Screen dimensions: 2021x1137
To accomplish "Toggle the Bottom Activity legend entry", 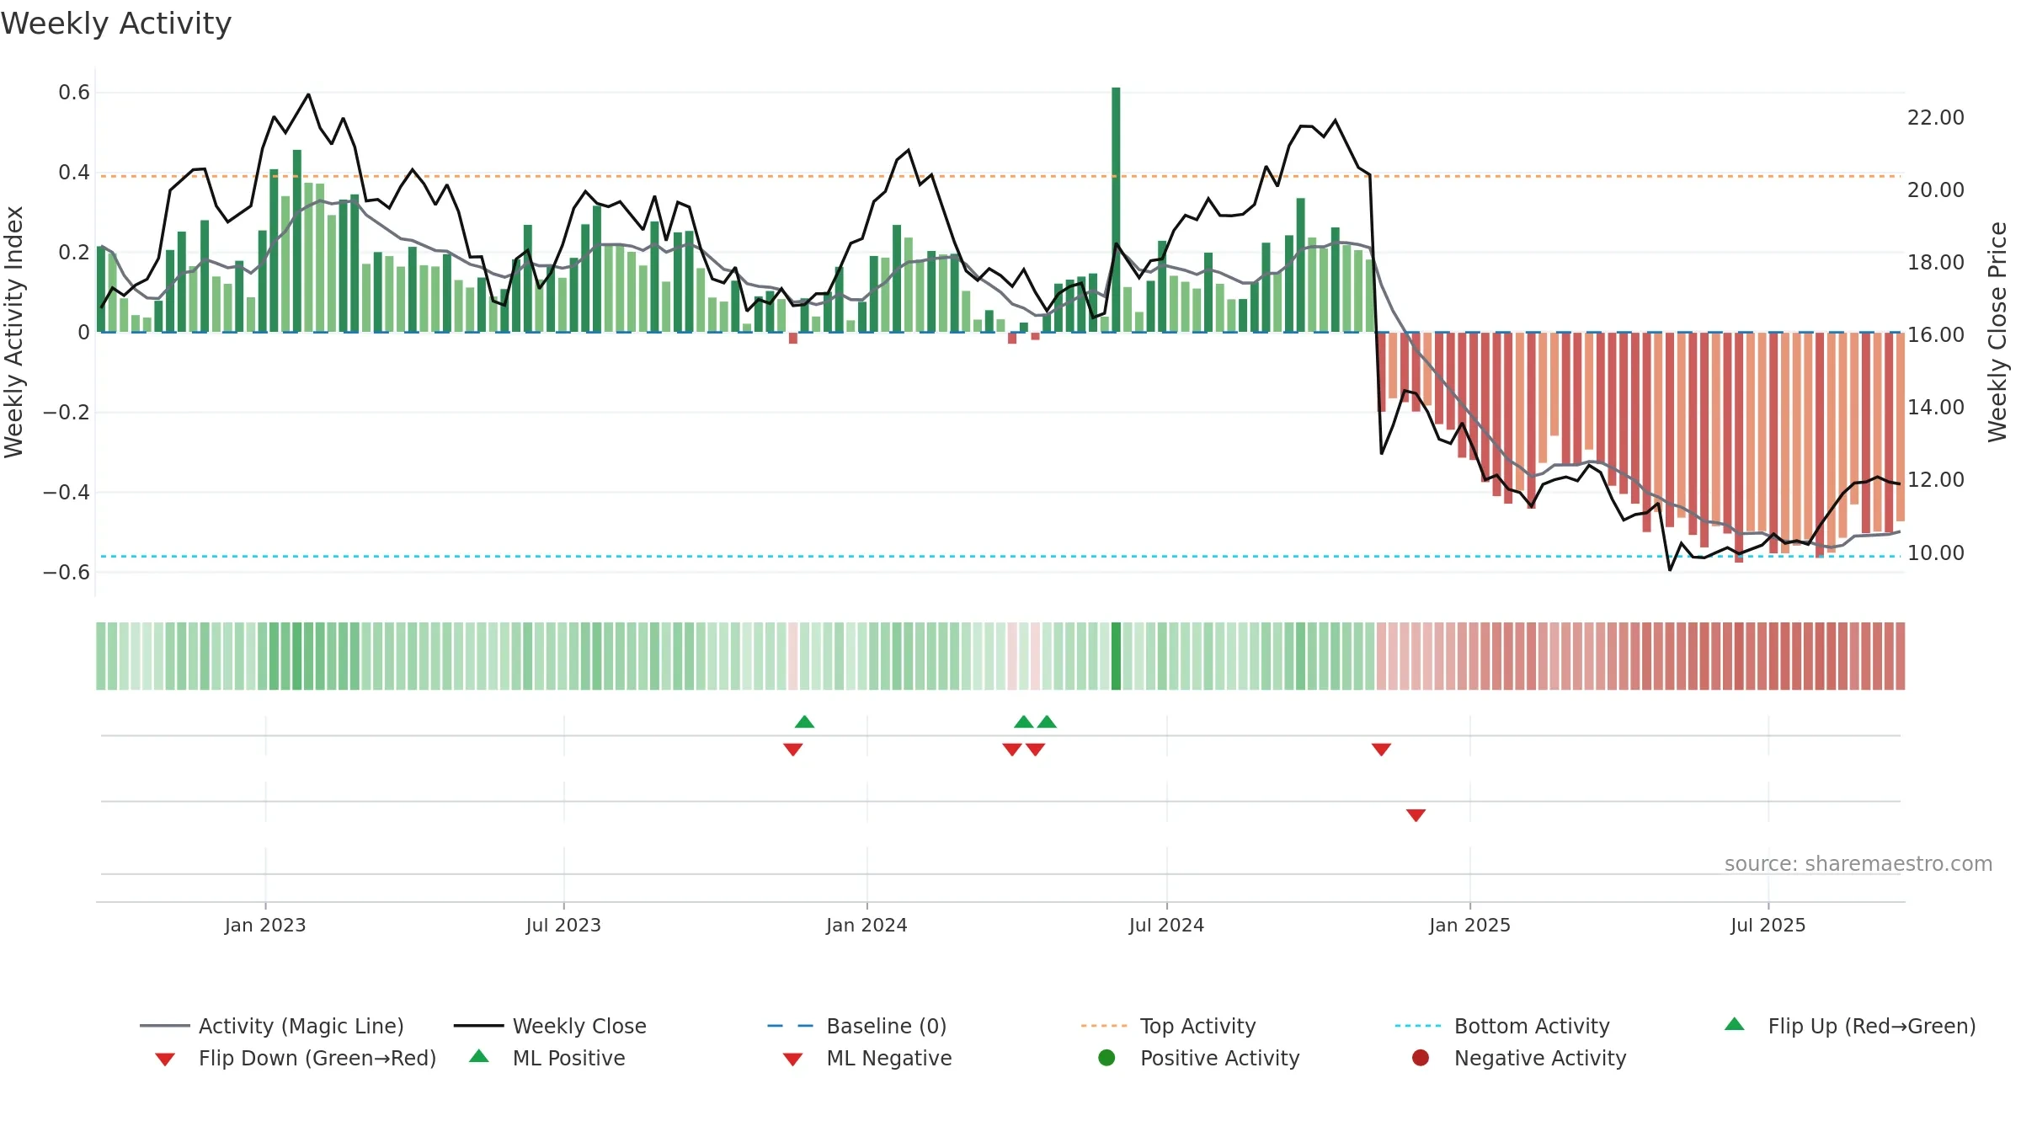I will tap(1502, 1026).
